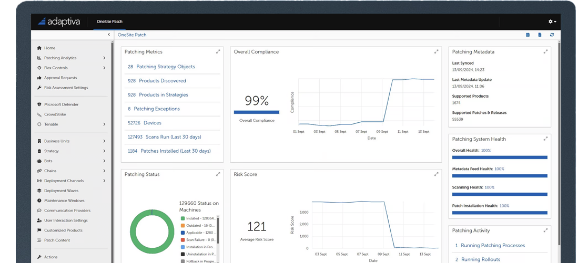Click the Home icon in the sidebar
588x263 pixels.
pyautogui.click(x=39, y=48)
